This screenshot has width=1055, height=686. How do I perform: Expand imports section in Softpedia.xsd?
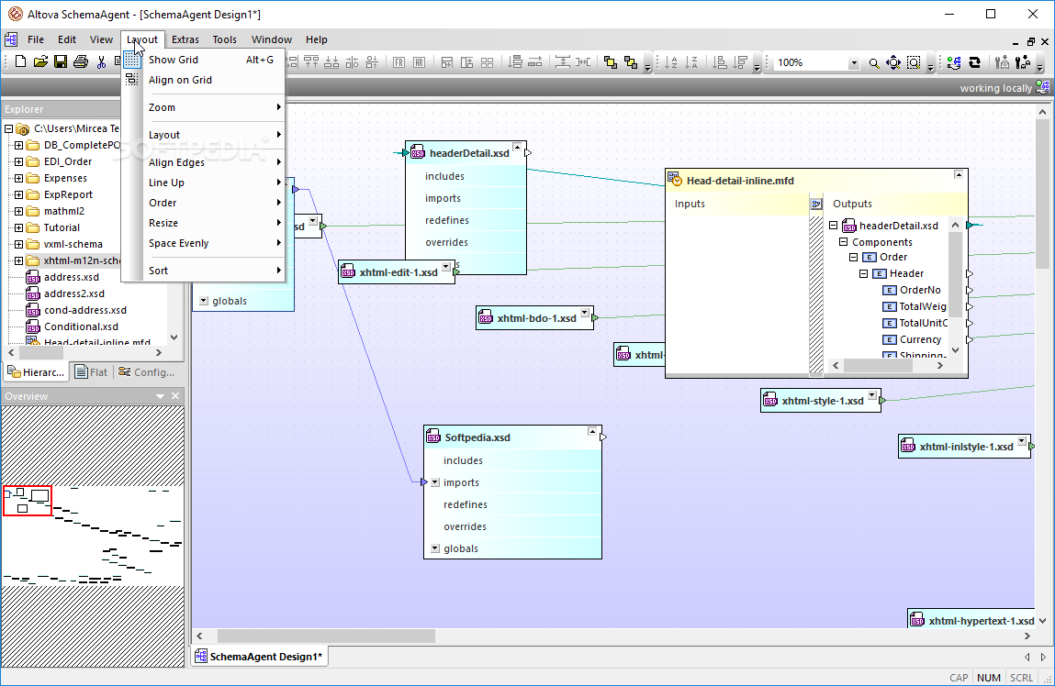[x=435, y=482]
